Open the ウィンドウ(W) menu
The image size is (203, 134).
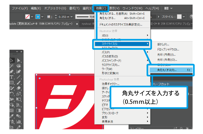pyautogui.click(x=132, y=8)
